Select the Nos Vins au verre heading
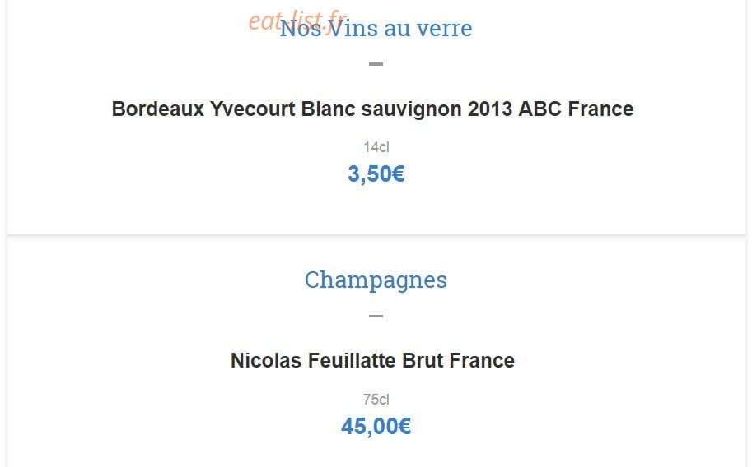Screen dimensions: 752x467 (376, 28)
